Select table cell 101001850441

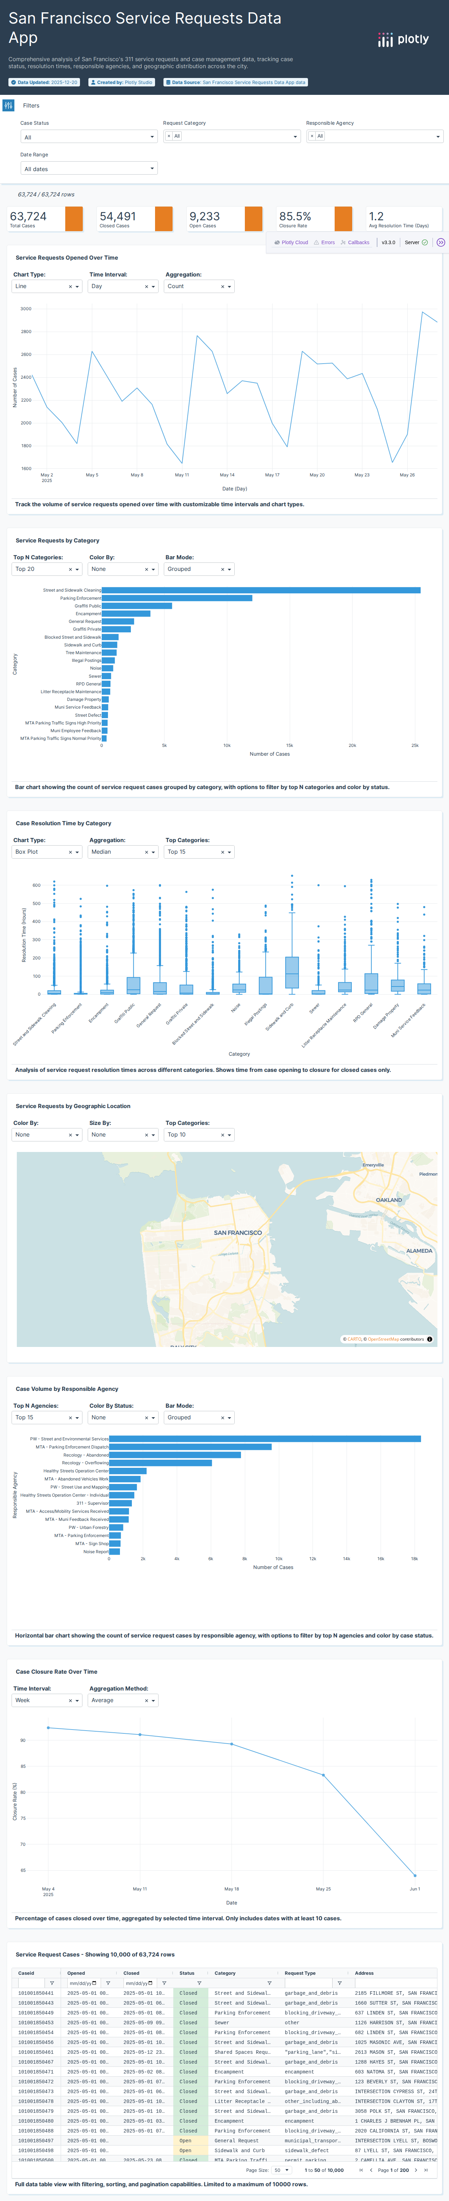[x=36, y=1993]
